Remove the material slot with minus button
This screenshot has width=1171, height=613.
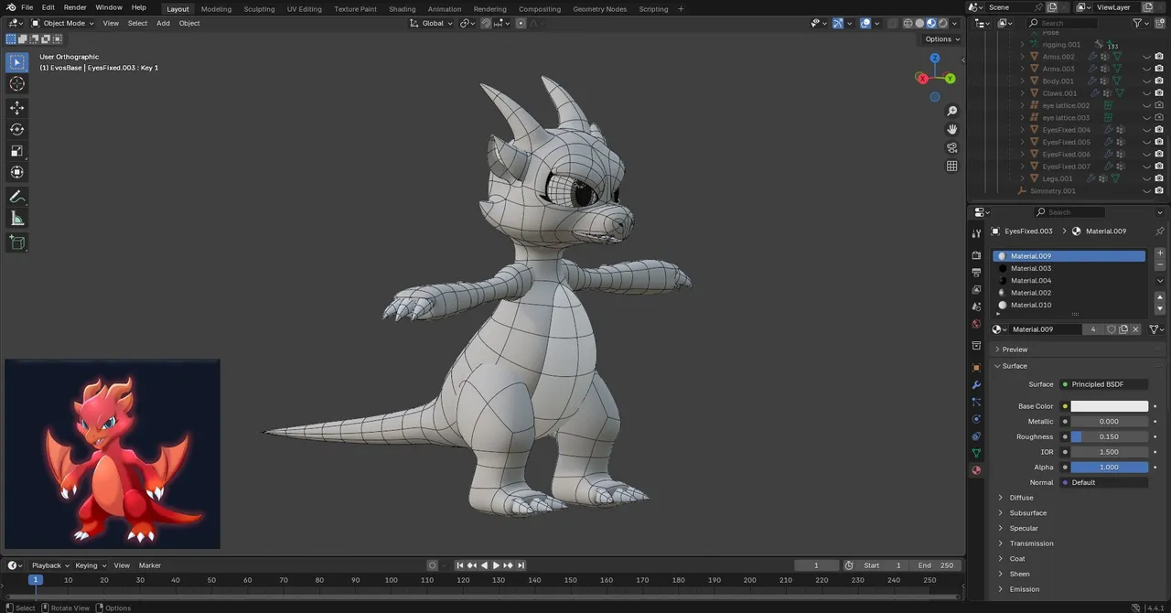pos(1160,265)
